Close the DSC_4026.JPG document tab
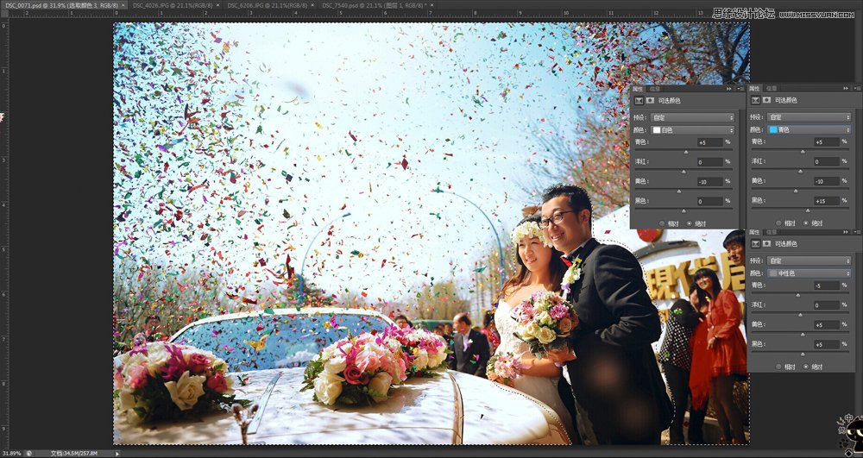This screenshot has height=458, width=863. point(217,5)
